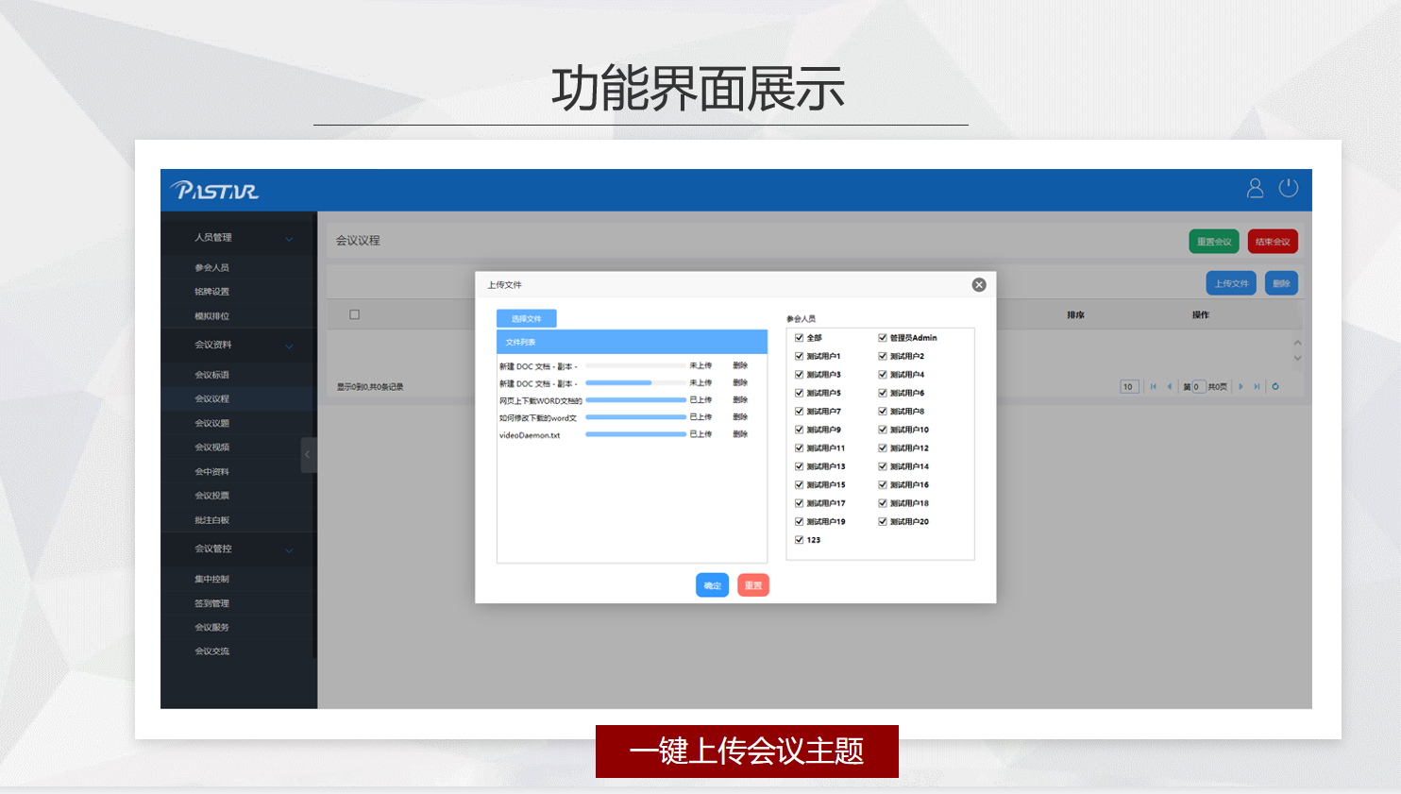The height and width of the screenshot is (794, 1401).
Task: Click the PASTAR logo in header
Action: pyautogui.click(x=214, y=191)
